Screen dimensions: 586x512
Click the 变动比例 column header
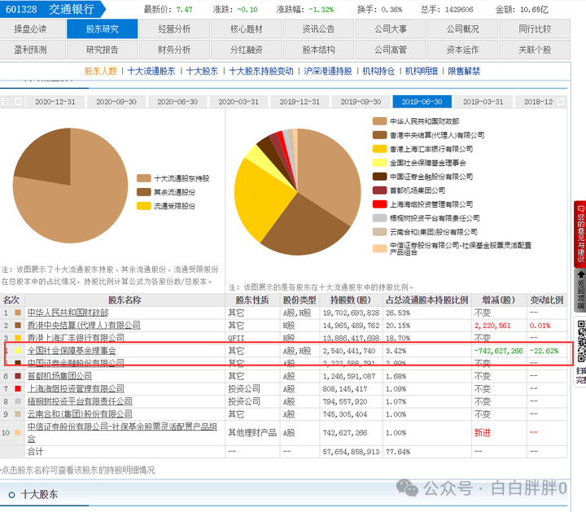[546, 300]
